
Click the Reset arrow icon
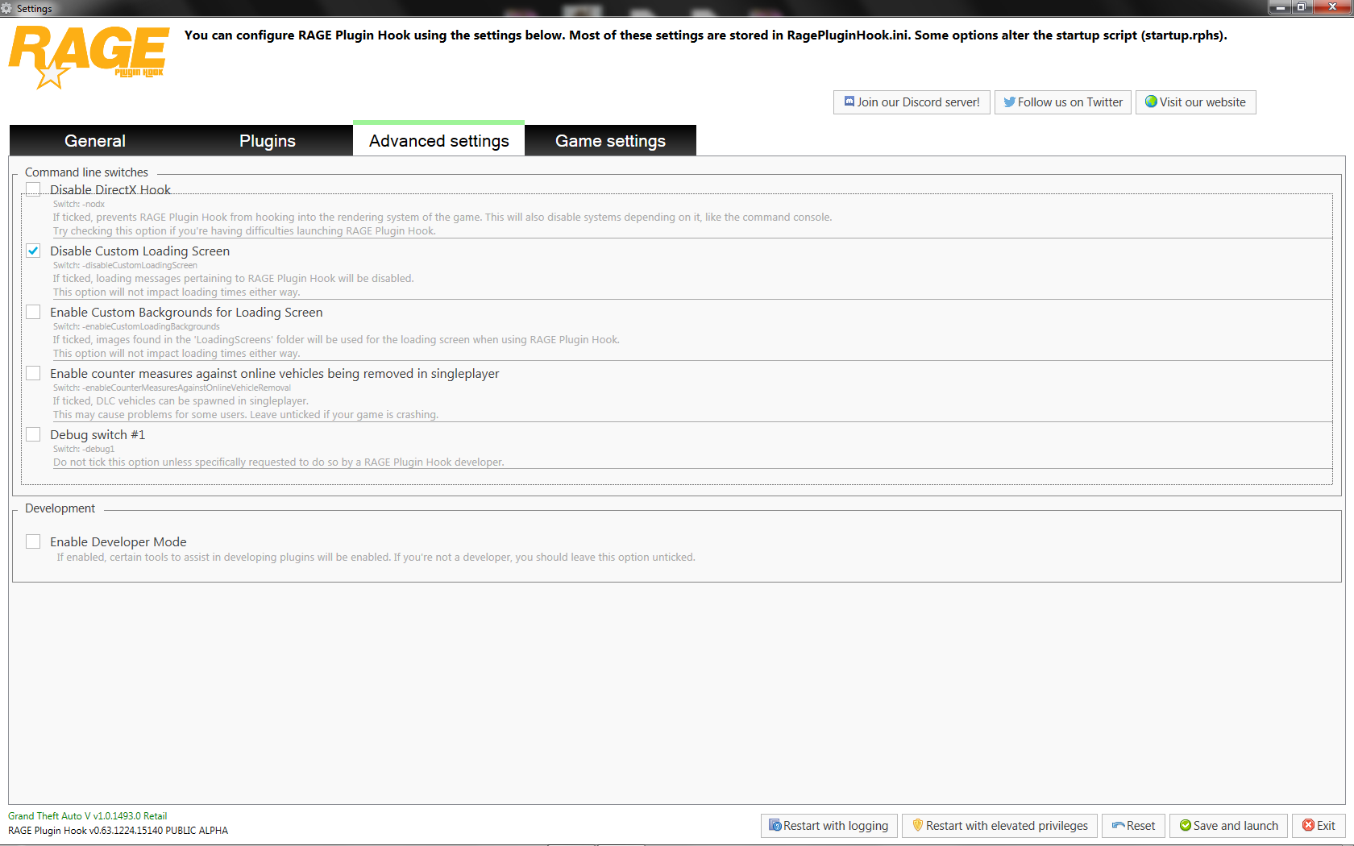click(x=1118, y=825)
